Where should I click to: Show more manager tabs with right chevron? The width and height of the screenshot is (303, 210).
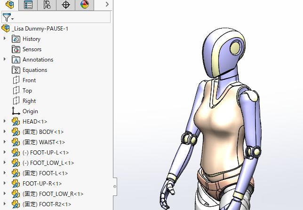click(x=107, y=4)
